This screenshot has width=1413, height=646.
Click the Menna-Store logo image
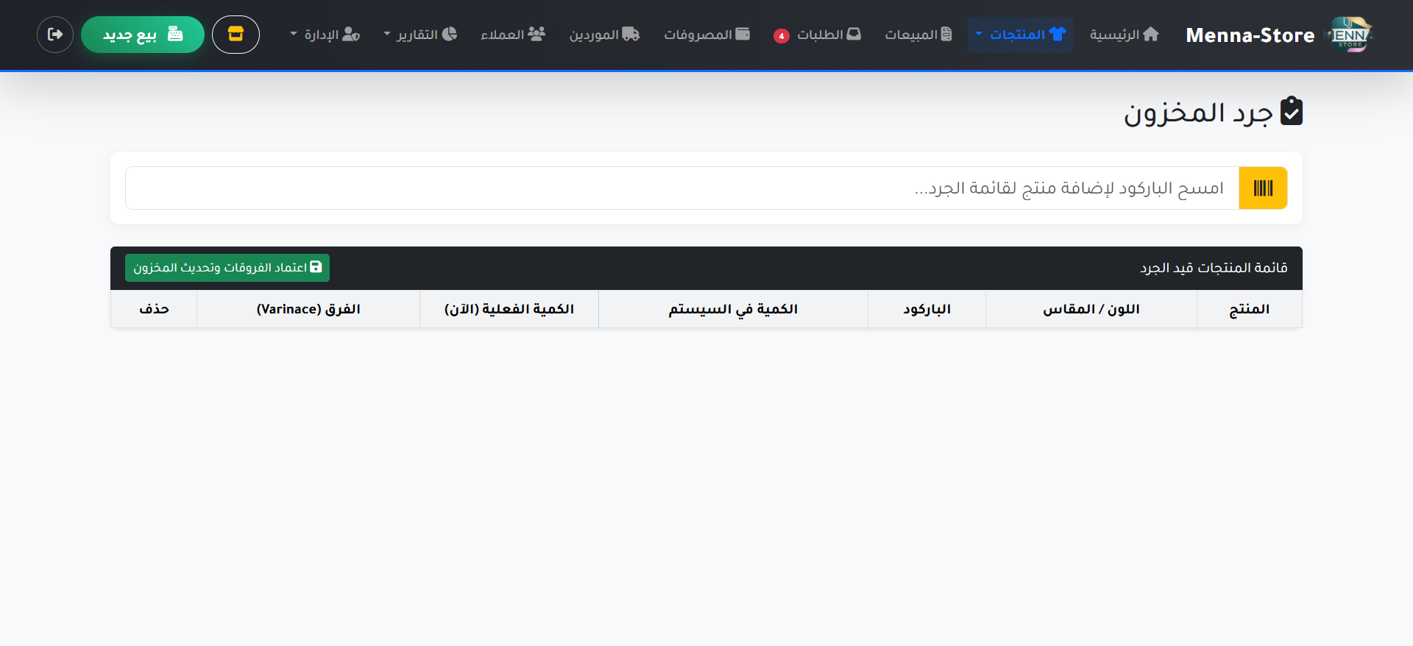(1350, 35)
